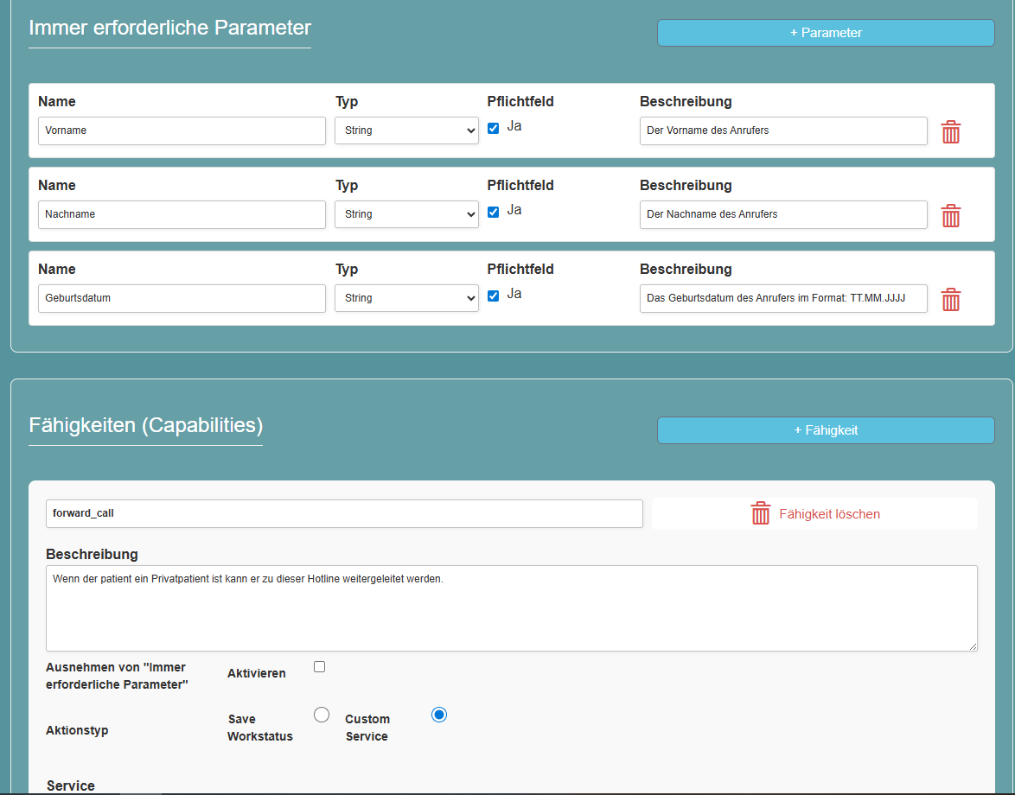Screen dimensions: 1015x795
Task: Select the Save Workstatus radio button
Action: point(321,715)
